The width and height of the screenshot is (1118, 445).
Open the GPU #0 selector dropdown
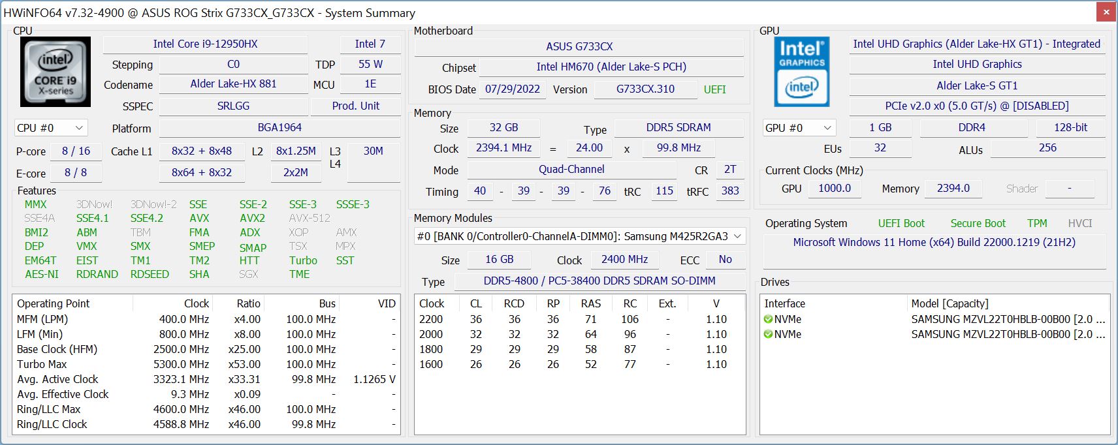pos(799,128)
